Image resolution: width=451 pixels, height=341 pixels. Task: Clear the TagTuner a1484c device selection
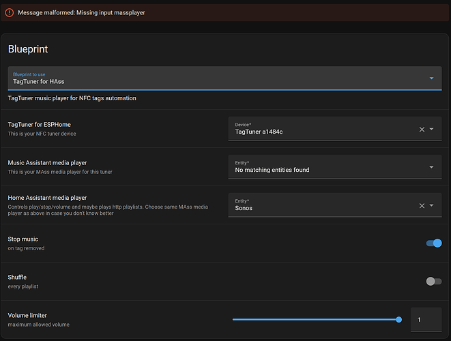[422, 130]
